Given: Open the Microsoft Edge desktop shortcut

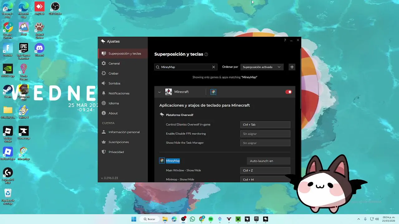Looking at the screenshot, I should (x=23, y=10).
